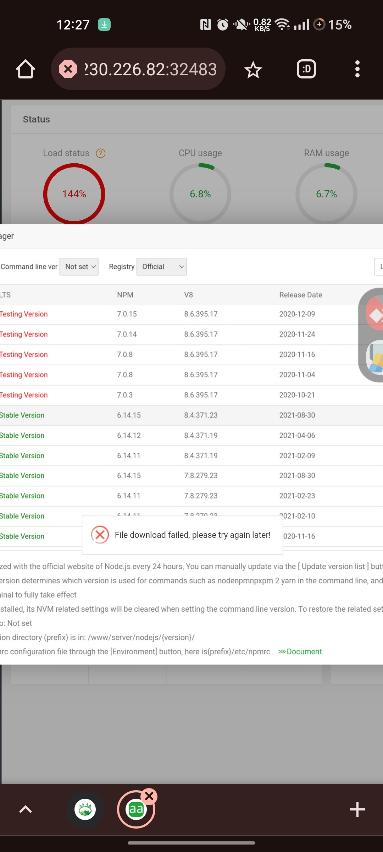Click the Status panel heading
Screen dimensions: 383x852
(37, 119)
